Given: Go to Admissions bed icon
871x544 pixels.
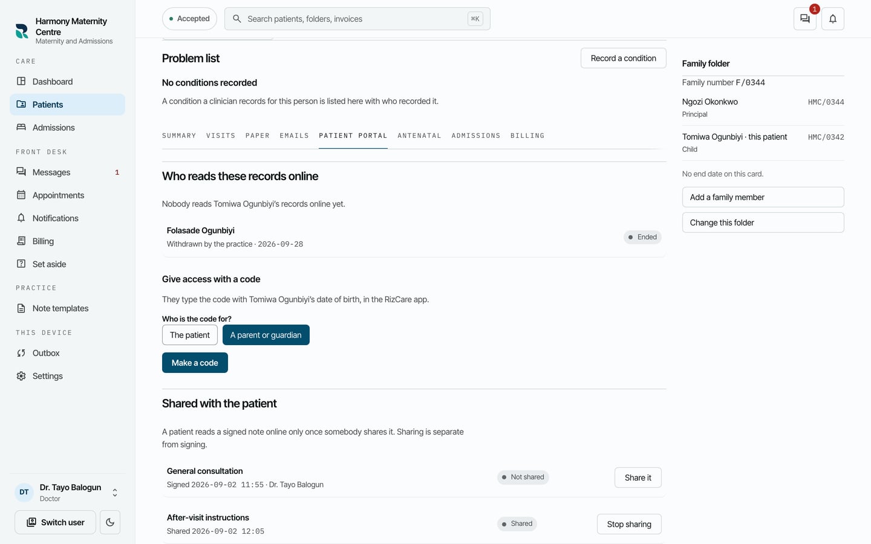Looking at the screenshot, I should pyautogui.click(x=21, y=128).
